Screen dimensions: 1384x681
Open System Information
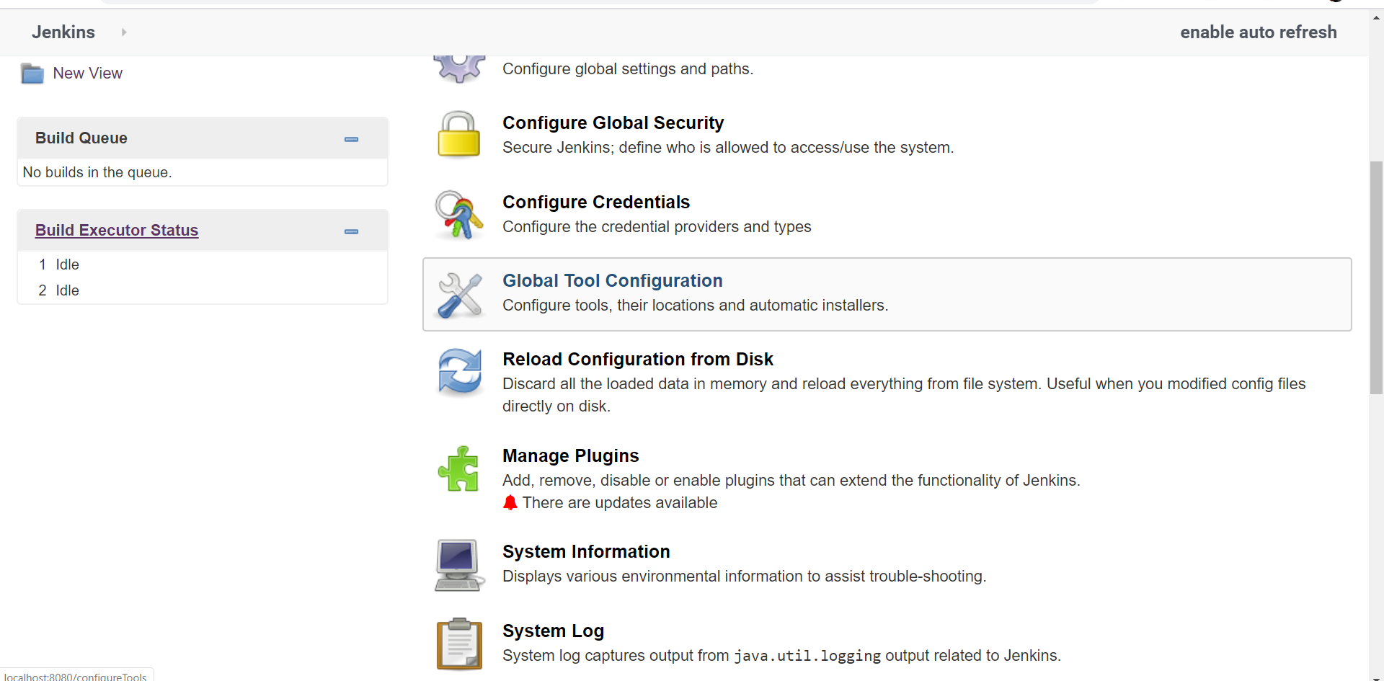click(x=586, y=552)
